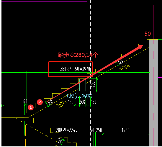Select the 1480 dimension value
Image resolution: width=162 pixels, height=147 pixels.
pyautogui.click(x=125, y=130)
